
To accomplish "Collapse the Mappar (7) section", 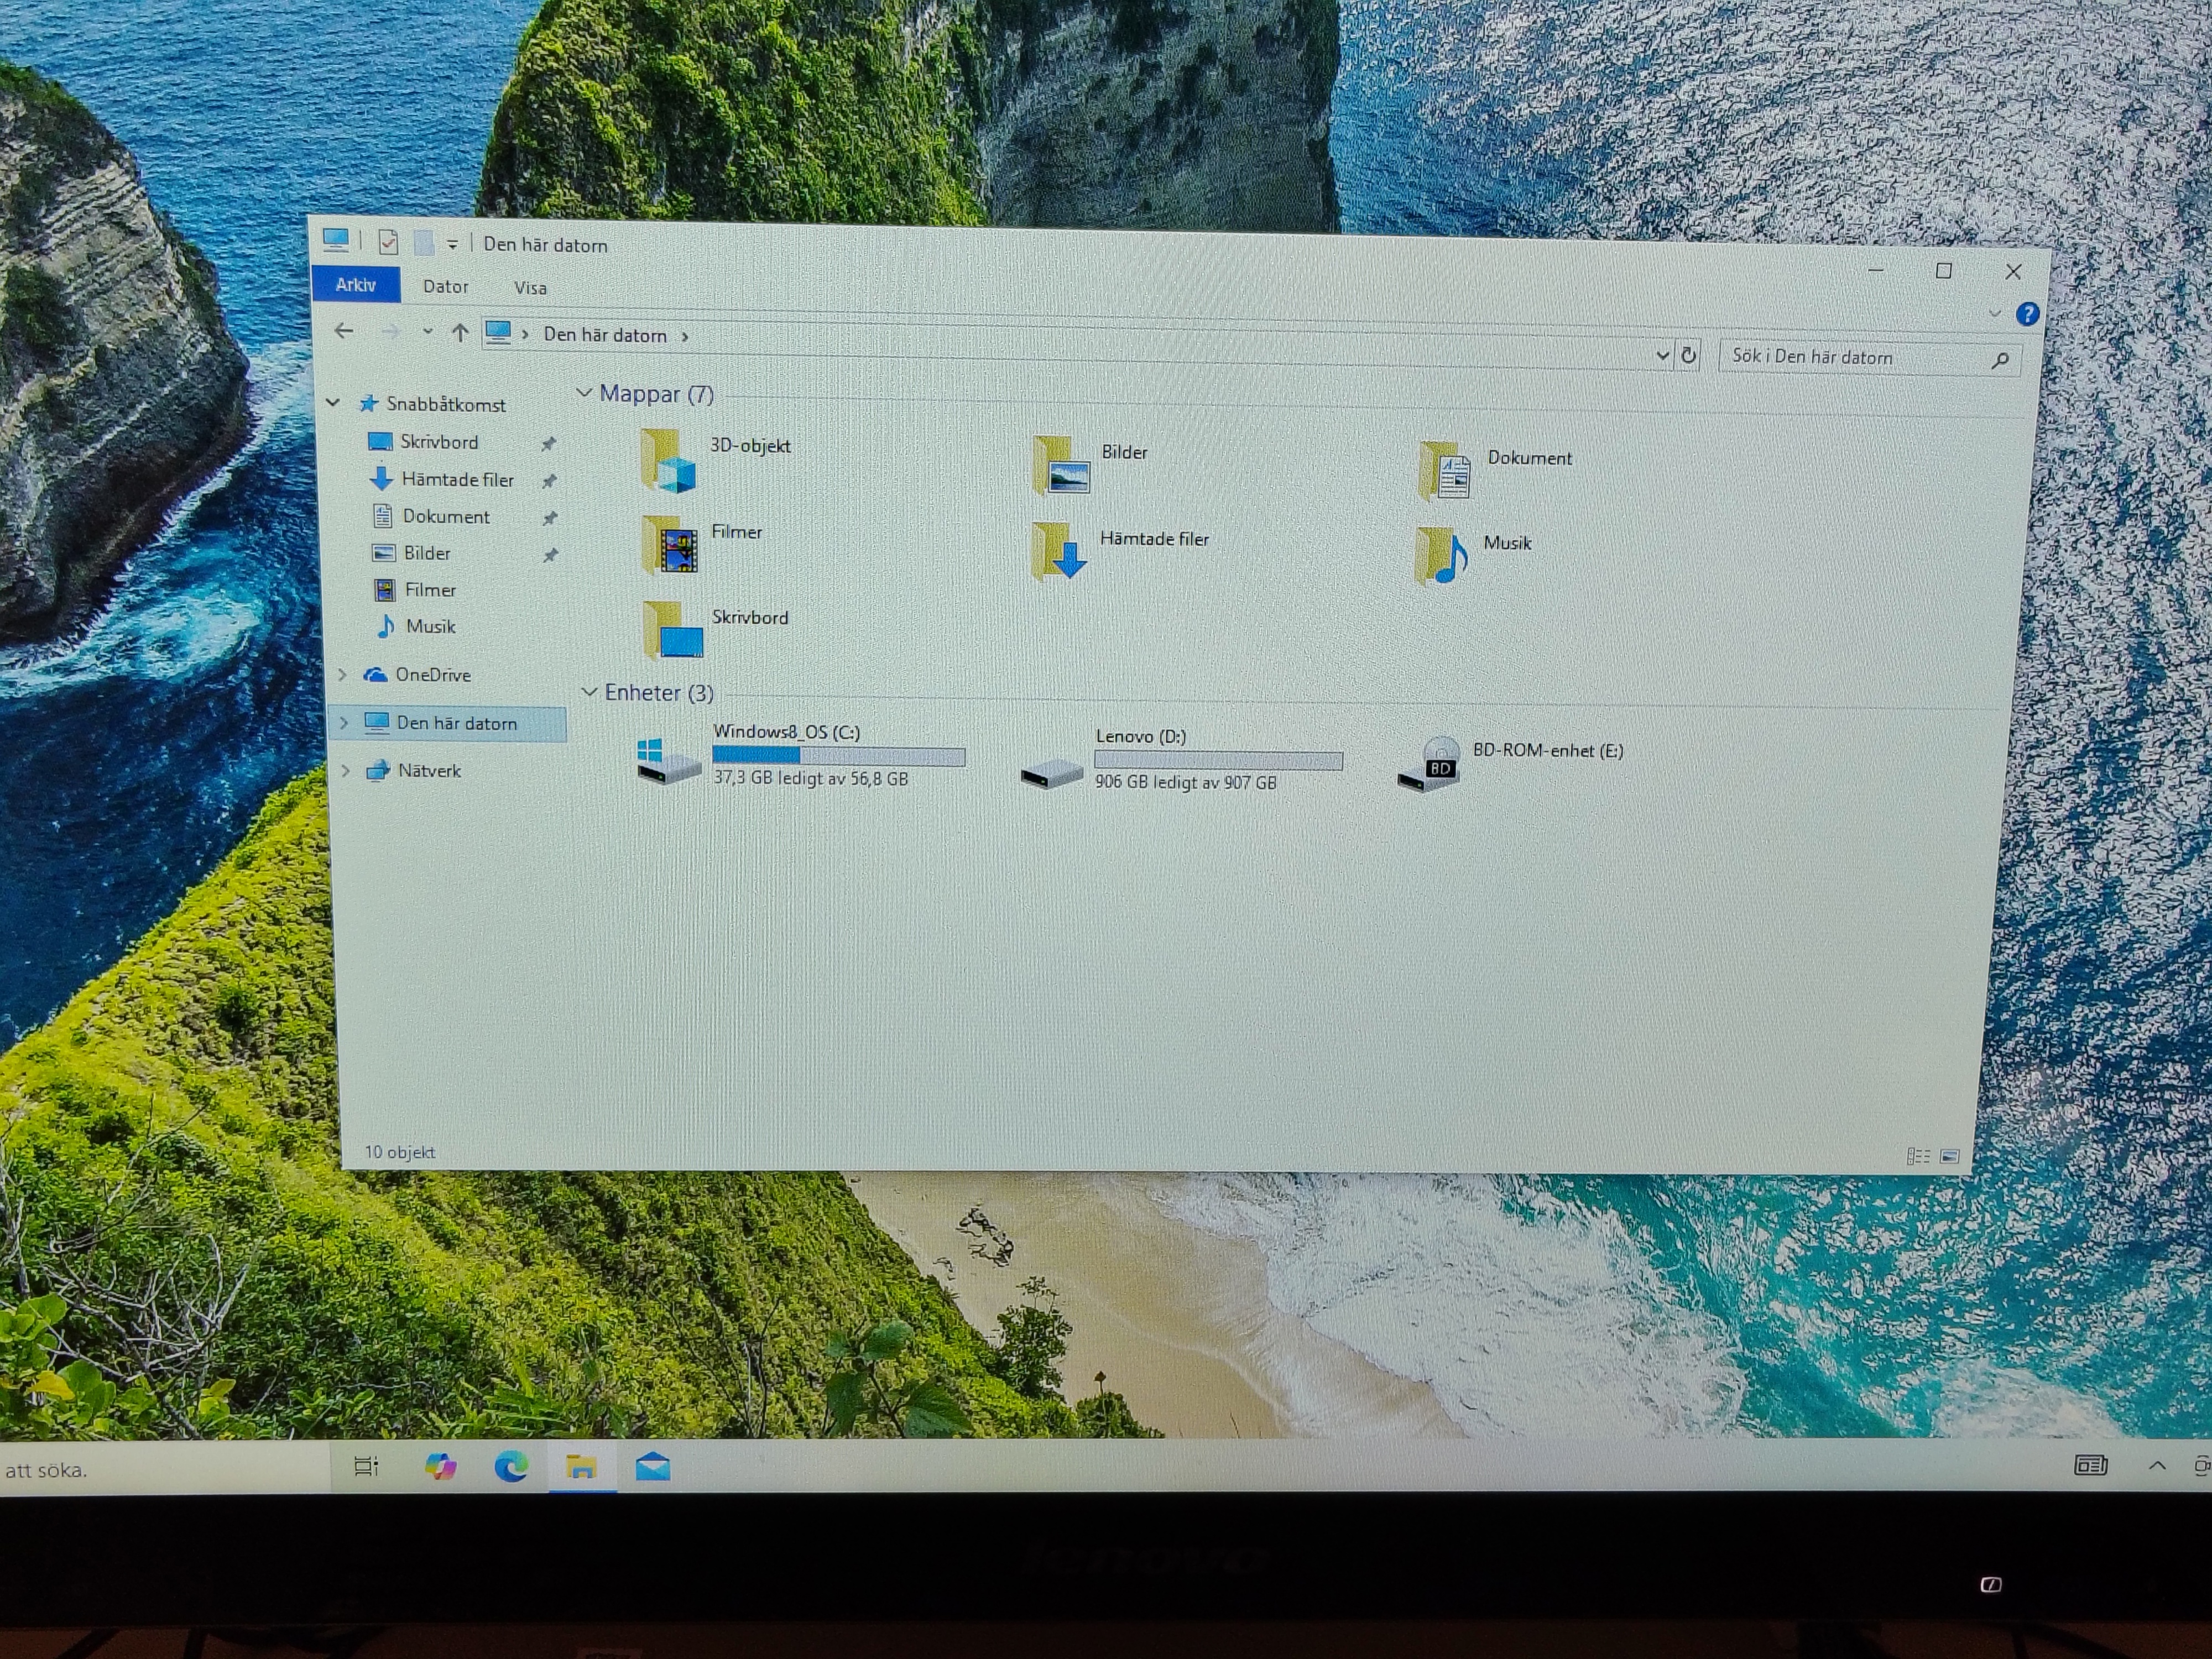I will (x=585, y=394).
